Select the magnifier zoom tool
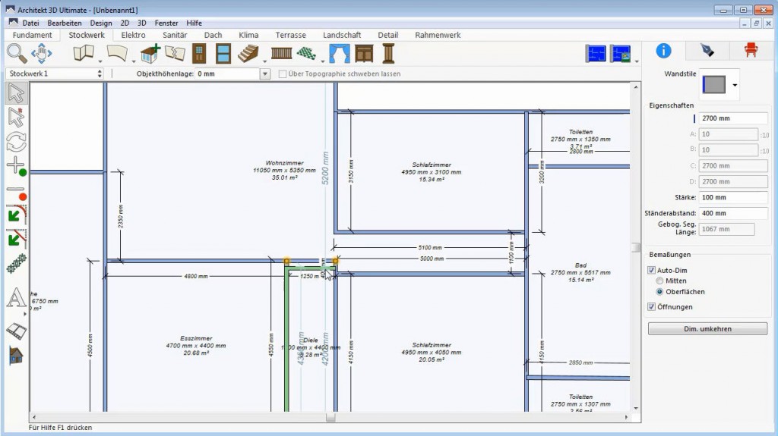Image resolution: width=778 pixels, height=436 pixels. point(17,53)
